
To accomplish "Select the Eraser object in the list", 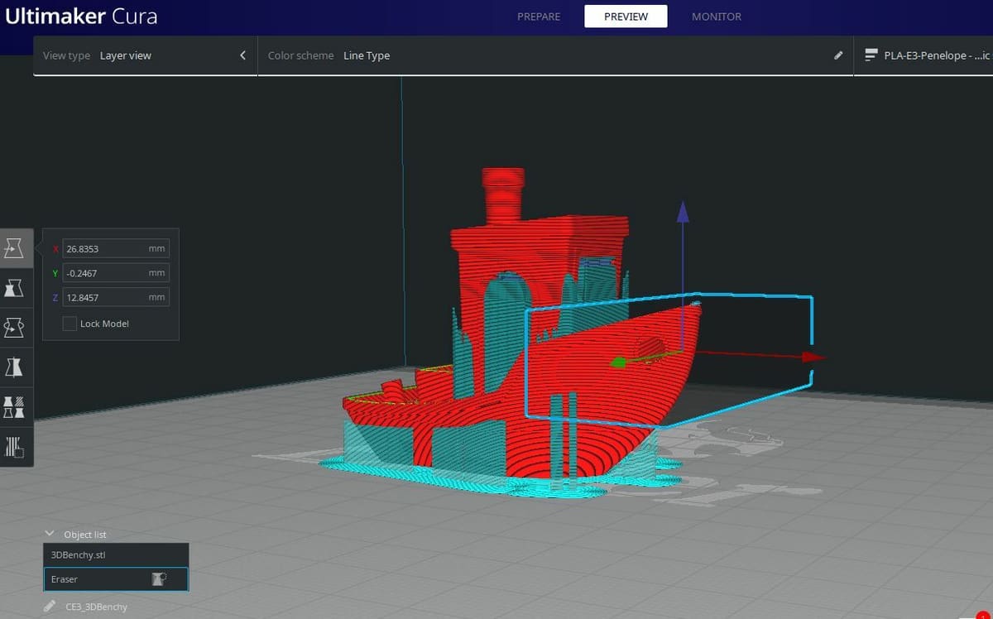I will 116,579.
